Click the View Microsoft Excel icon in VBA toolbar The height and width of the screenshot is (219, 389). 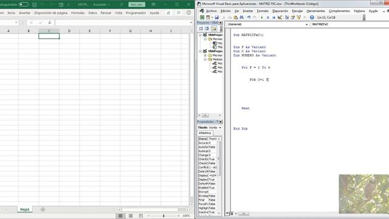pyautogui.click(x=202, y=18)
